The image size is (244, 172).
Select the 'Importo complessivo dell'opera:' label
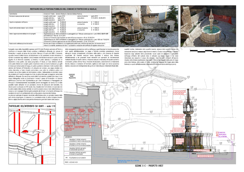pyautogui.click(x=19, y=22)
